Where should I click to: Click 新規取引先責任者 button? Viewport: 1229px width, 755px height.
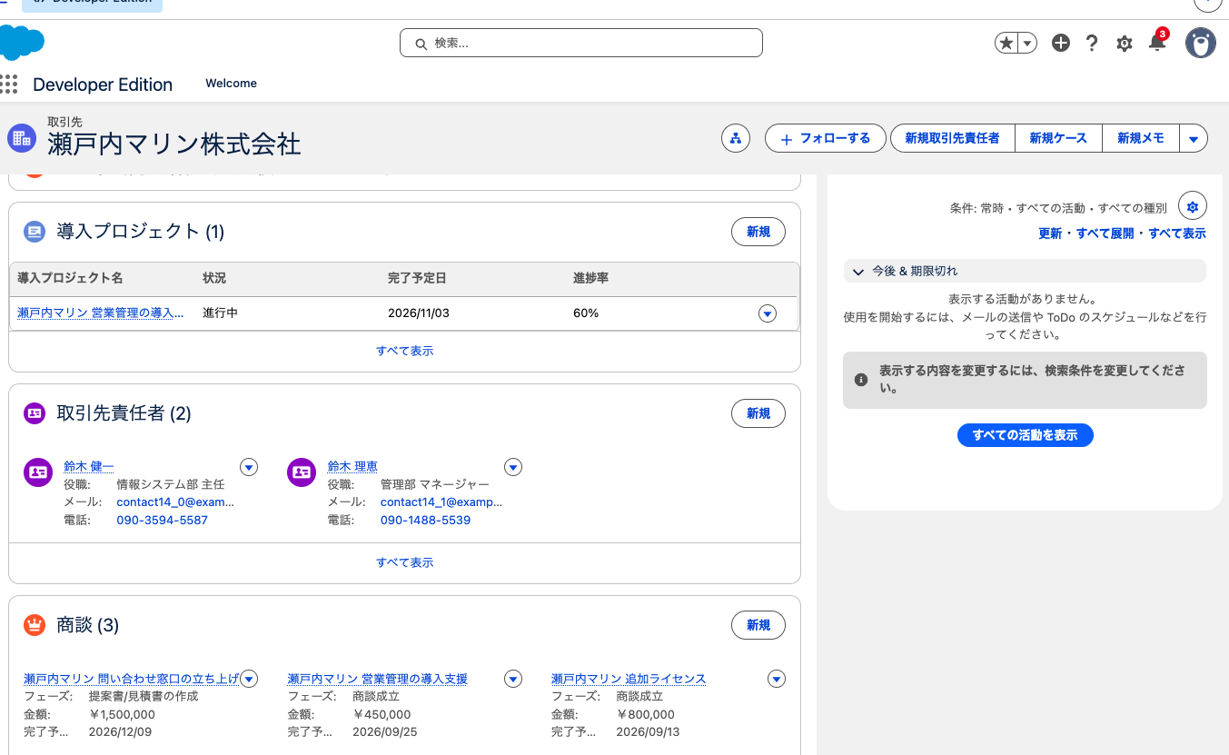(952, 138)
